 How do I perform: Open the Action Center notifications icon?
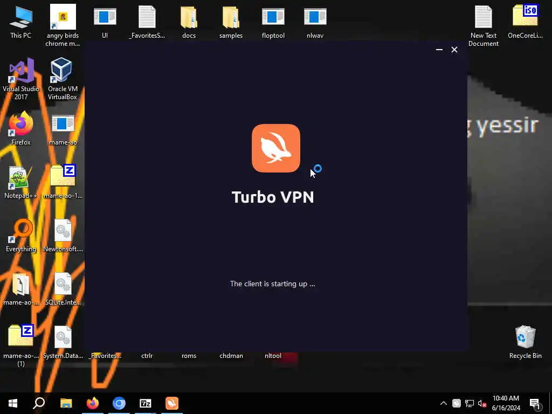(x=535, y=403)
